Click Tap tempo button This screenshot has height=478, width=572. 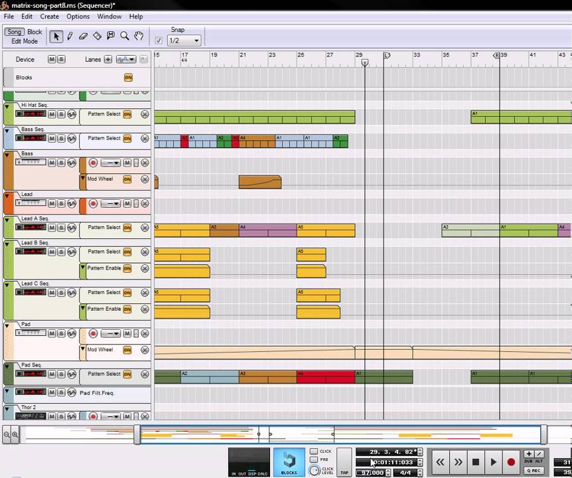[344, 462]
